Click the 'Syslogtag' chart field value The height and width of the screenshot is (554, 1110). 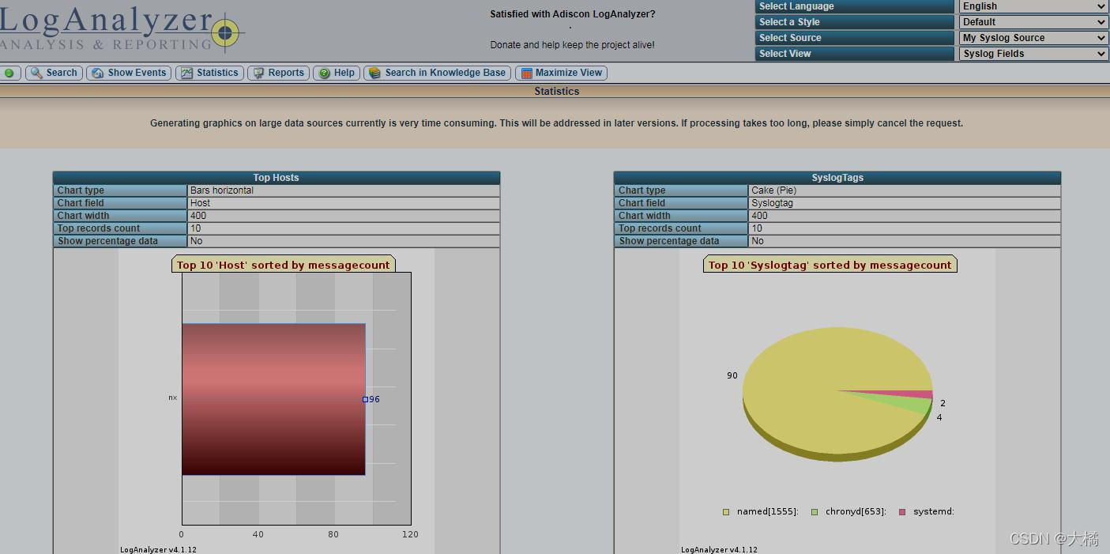(772, 203)
